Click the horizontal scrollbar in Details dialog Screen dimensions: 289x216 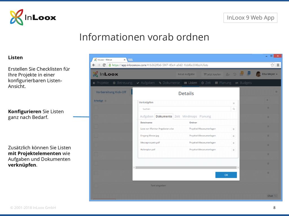tap(186, 168)
